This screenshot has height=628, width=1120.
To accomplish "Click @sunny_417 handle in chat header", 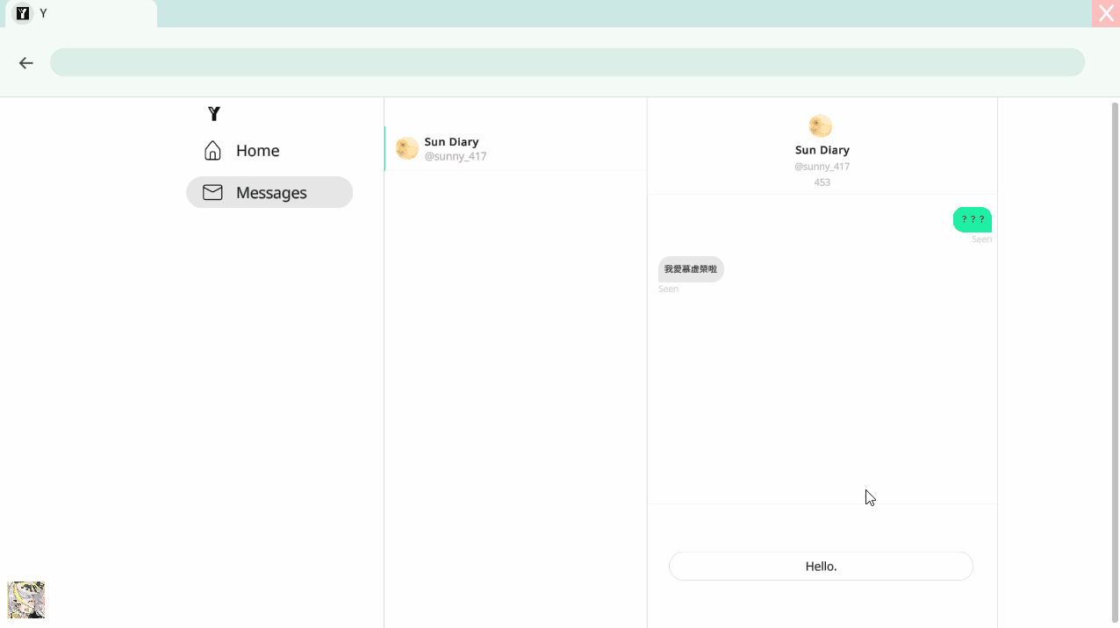I will pos(822,167).
